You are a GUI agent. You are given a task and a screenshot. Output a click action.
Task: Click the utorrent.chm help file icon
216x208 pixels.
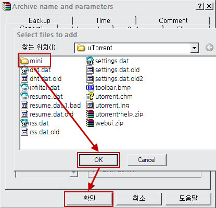tap(90, 96)
